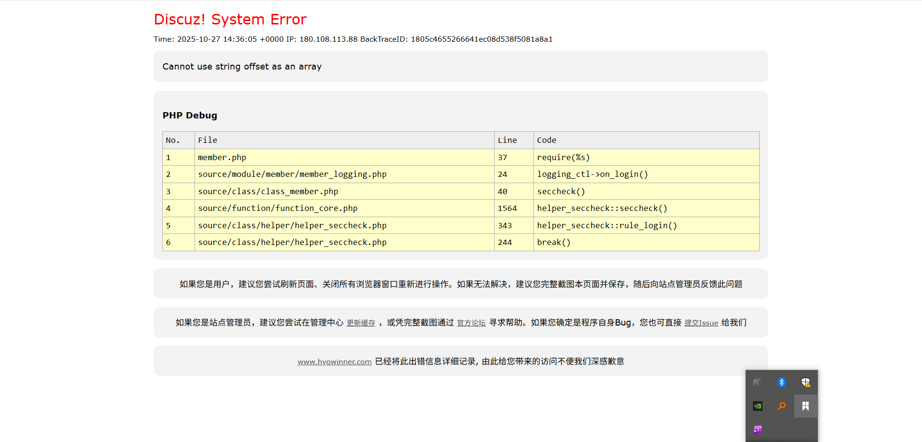The width and height of the screenshot is (922, 442).
Task: Click the 'Cannot use string offset' error message
Action: tap(242, 67)
